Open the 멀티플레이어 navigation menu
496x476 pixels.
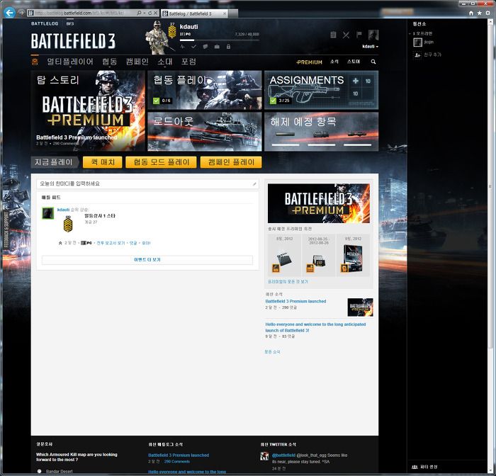point(70,62)
